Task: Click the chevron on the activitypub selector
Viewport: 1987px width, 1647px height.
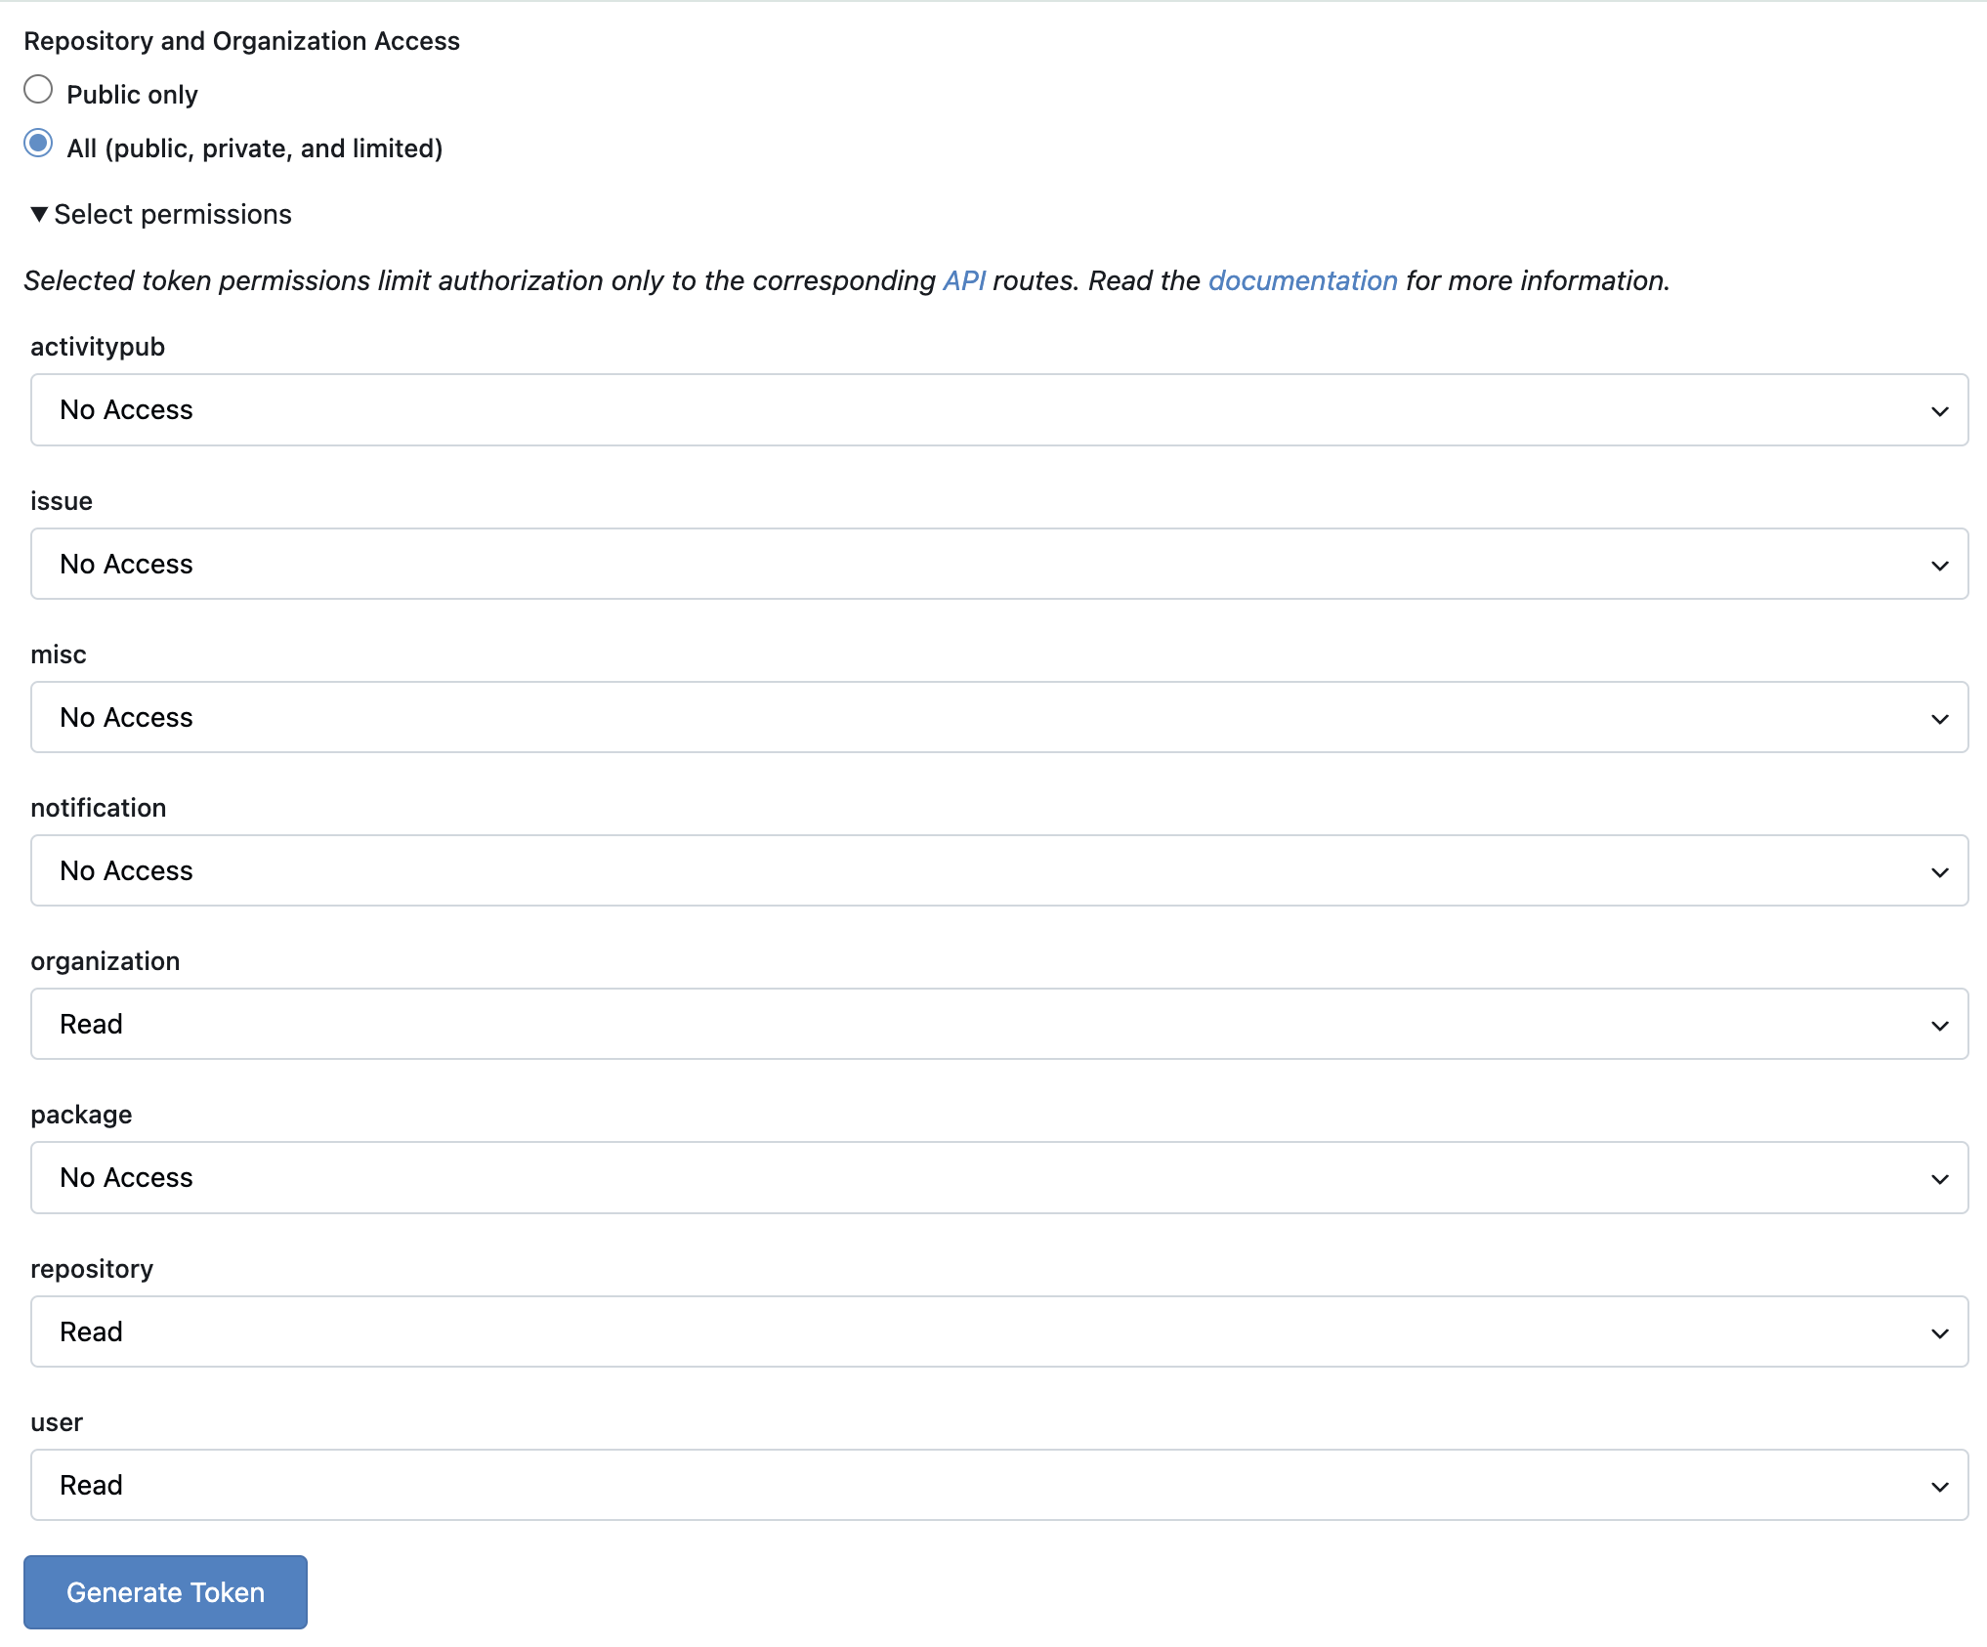Action: coord(1940,410)
